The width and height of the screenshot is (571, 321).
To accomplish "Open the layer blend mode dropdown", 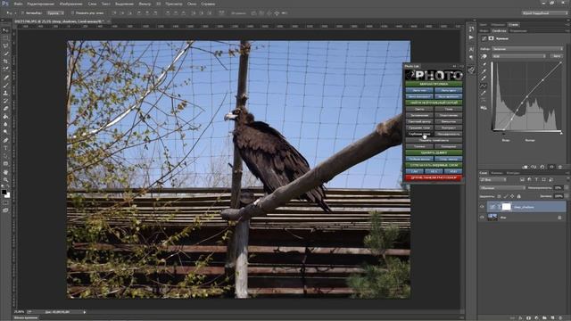I will [502, 188].
